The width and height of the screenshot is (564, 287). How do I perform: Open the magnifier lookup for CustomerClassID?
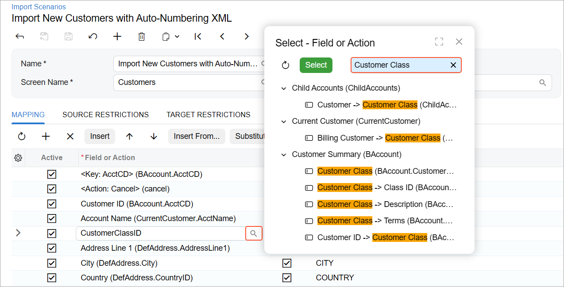(x=254, y=233)
